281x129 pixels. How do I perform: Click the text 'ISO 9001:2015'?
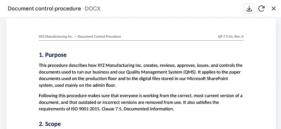pyautogui.click(x=85, y=109)
